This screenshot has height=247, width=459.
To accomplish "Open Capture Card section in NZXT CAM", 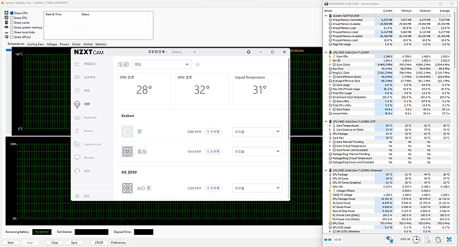I will click(87, 144).
